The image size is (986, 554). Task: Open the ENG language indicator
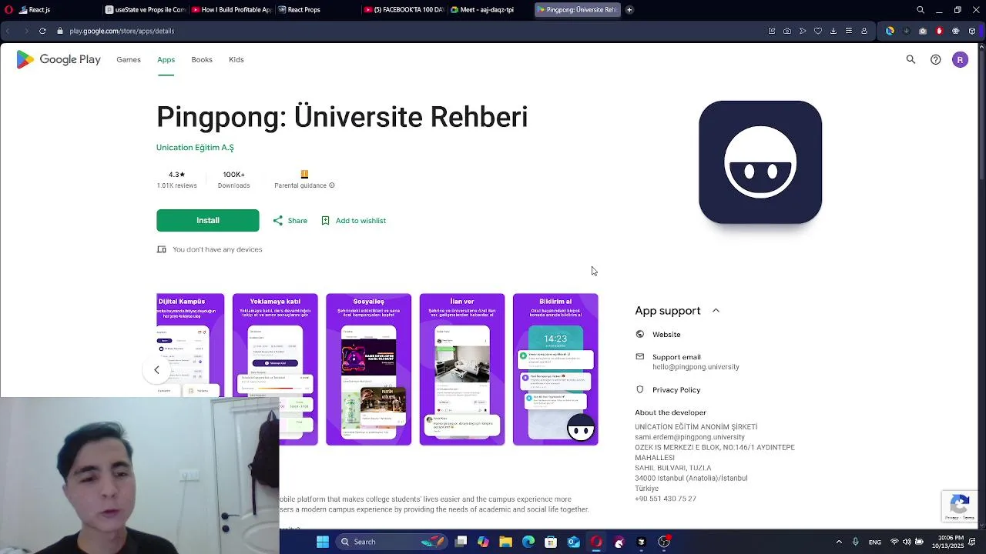point(875,542)
